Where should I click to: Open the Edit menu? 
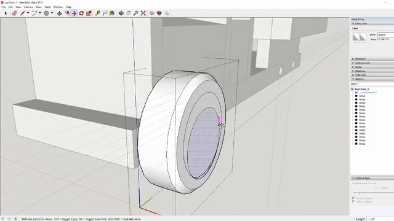click(10, 7)
